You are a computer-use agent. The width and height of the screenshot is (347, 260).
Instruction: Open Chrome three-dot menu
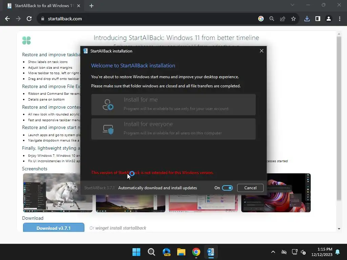pos(340,19)
